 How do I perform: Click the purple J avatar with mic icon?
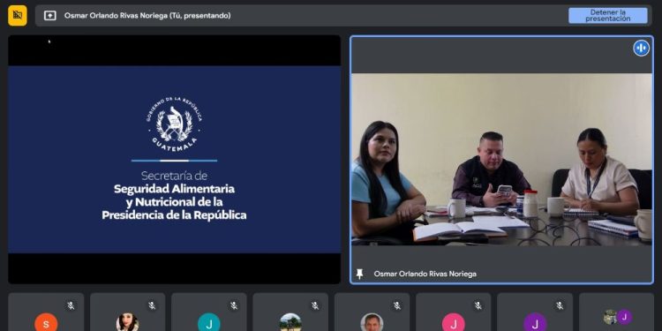[x=535, y=323]
